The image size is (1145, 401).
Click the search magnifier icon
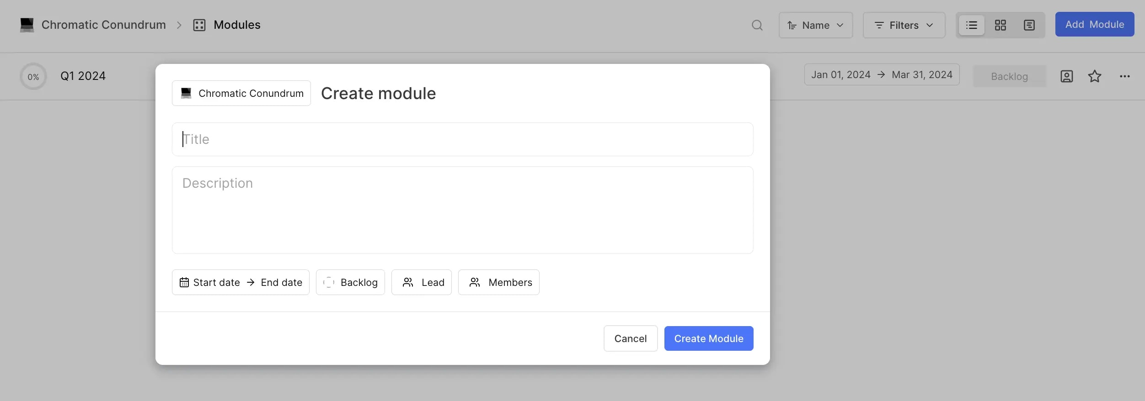(x=757, y=25)
